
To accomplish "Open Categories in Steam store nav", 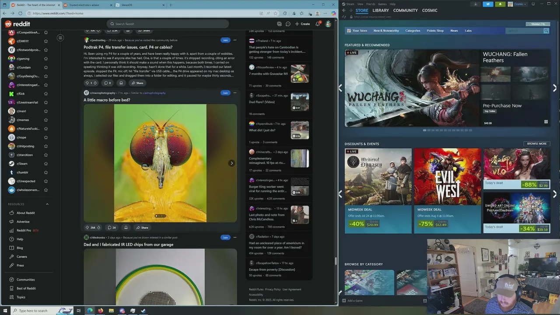I will point(413,31).
